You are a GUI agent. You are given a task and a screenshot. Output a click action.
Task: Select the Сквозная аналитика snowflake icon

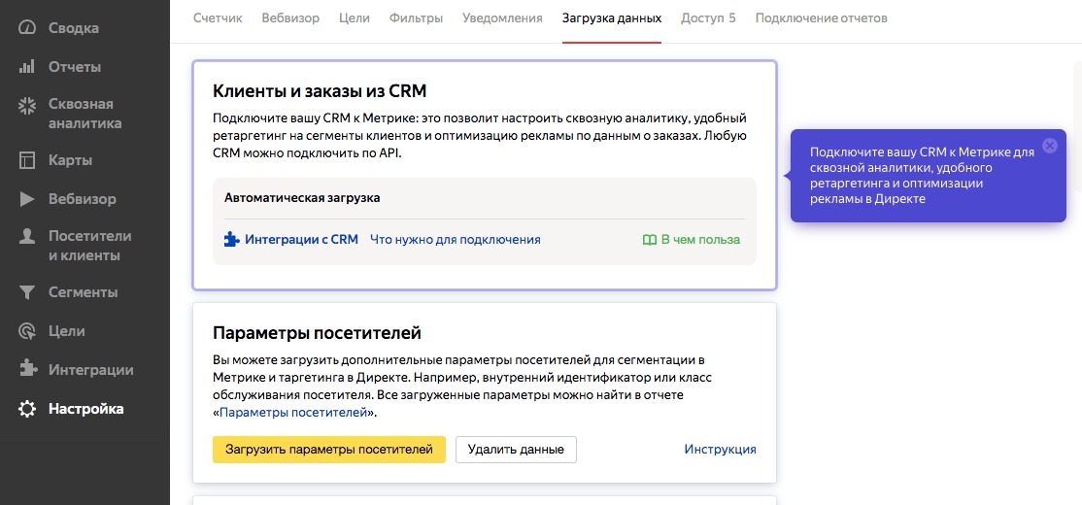point(27,106)
